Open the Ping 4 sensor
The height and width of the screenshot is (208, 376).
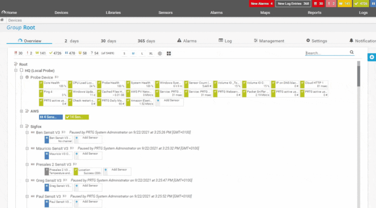(x=53, y=93)
